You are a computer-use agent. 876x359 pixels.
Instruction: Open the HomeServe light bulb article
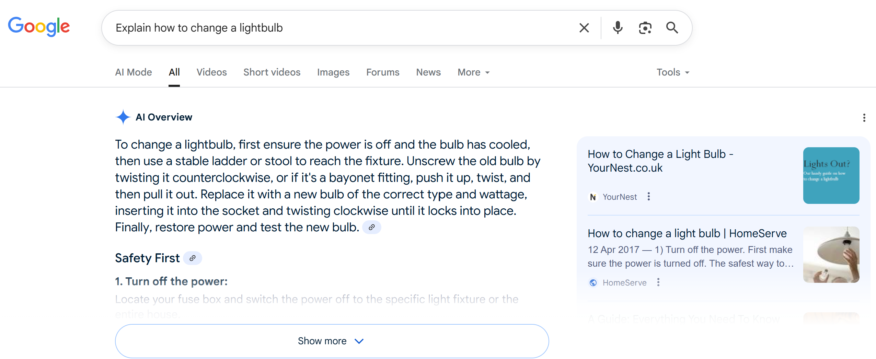(687, 233)
